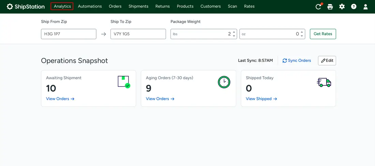
Task: View Orders under Awaiting Shipment
Action: 60,99
